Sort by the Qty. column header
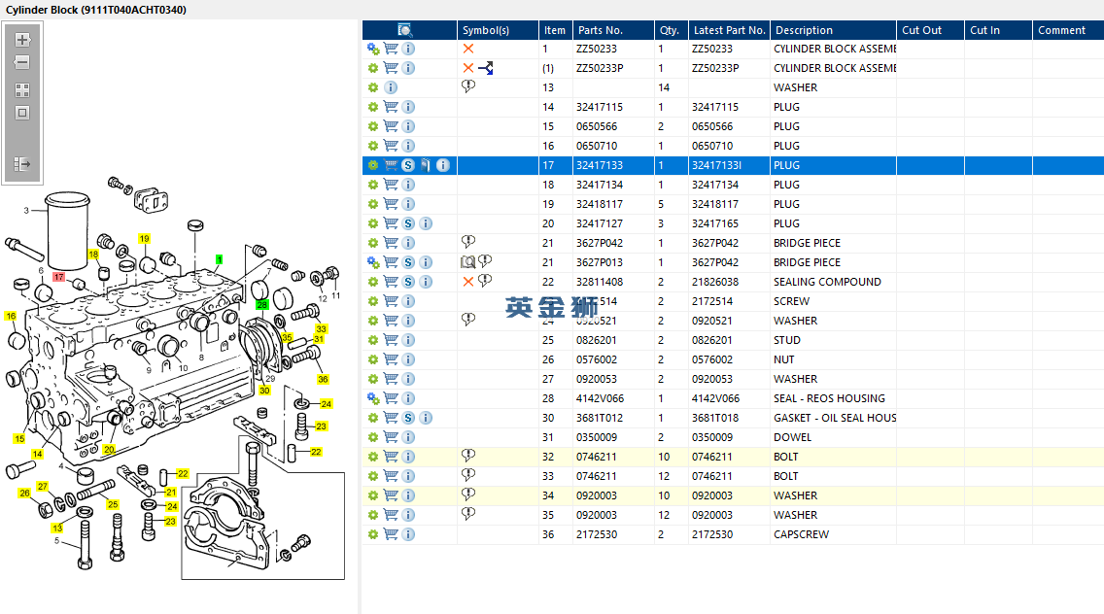 click(x=670, y=30)
